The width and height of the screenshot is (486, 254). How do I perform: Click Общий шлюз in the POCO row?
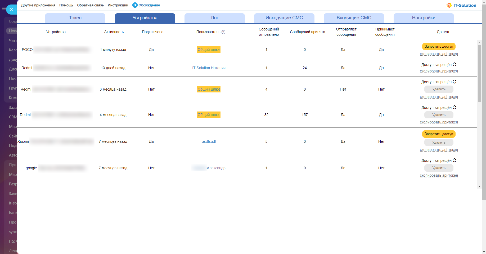[x=209, y=50]
